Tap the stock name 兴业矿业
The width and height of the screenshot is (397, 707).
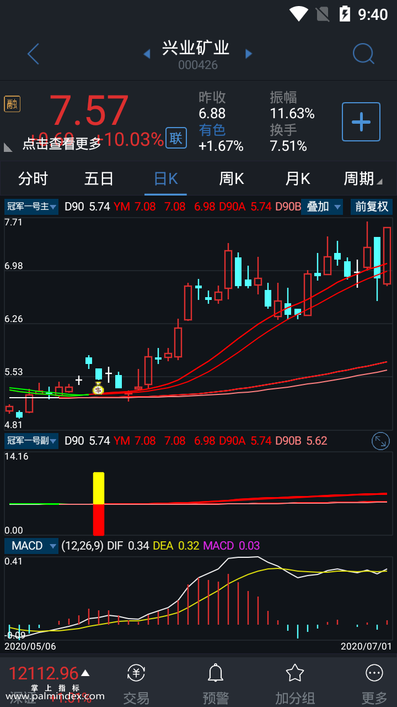tap(196, 48)
